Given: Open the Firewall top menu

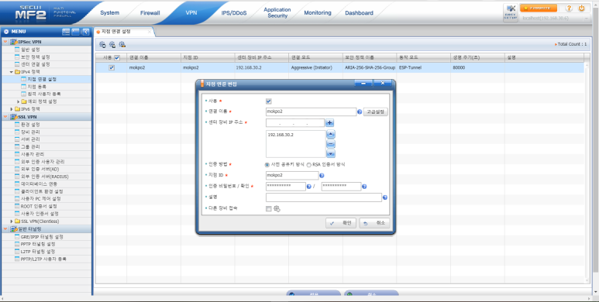Looking at the screenshot, I should [x=150, y=13].
